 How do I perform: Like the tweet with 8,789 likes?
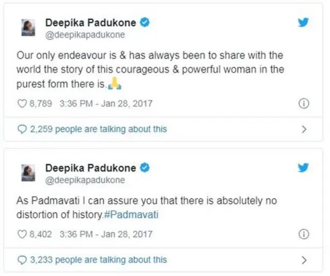click(x=22, y=104)
